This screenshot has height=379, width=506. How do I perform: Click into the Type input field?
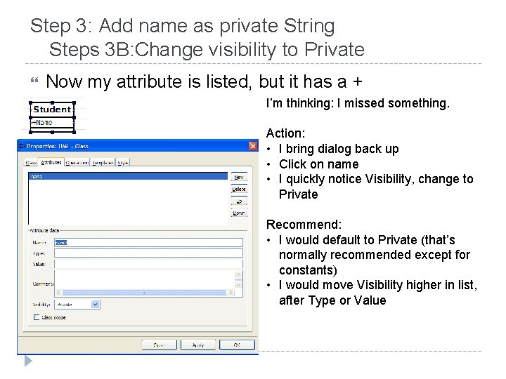(x=148, y=253)
